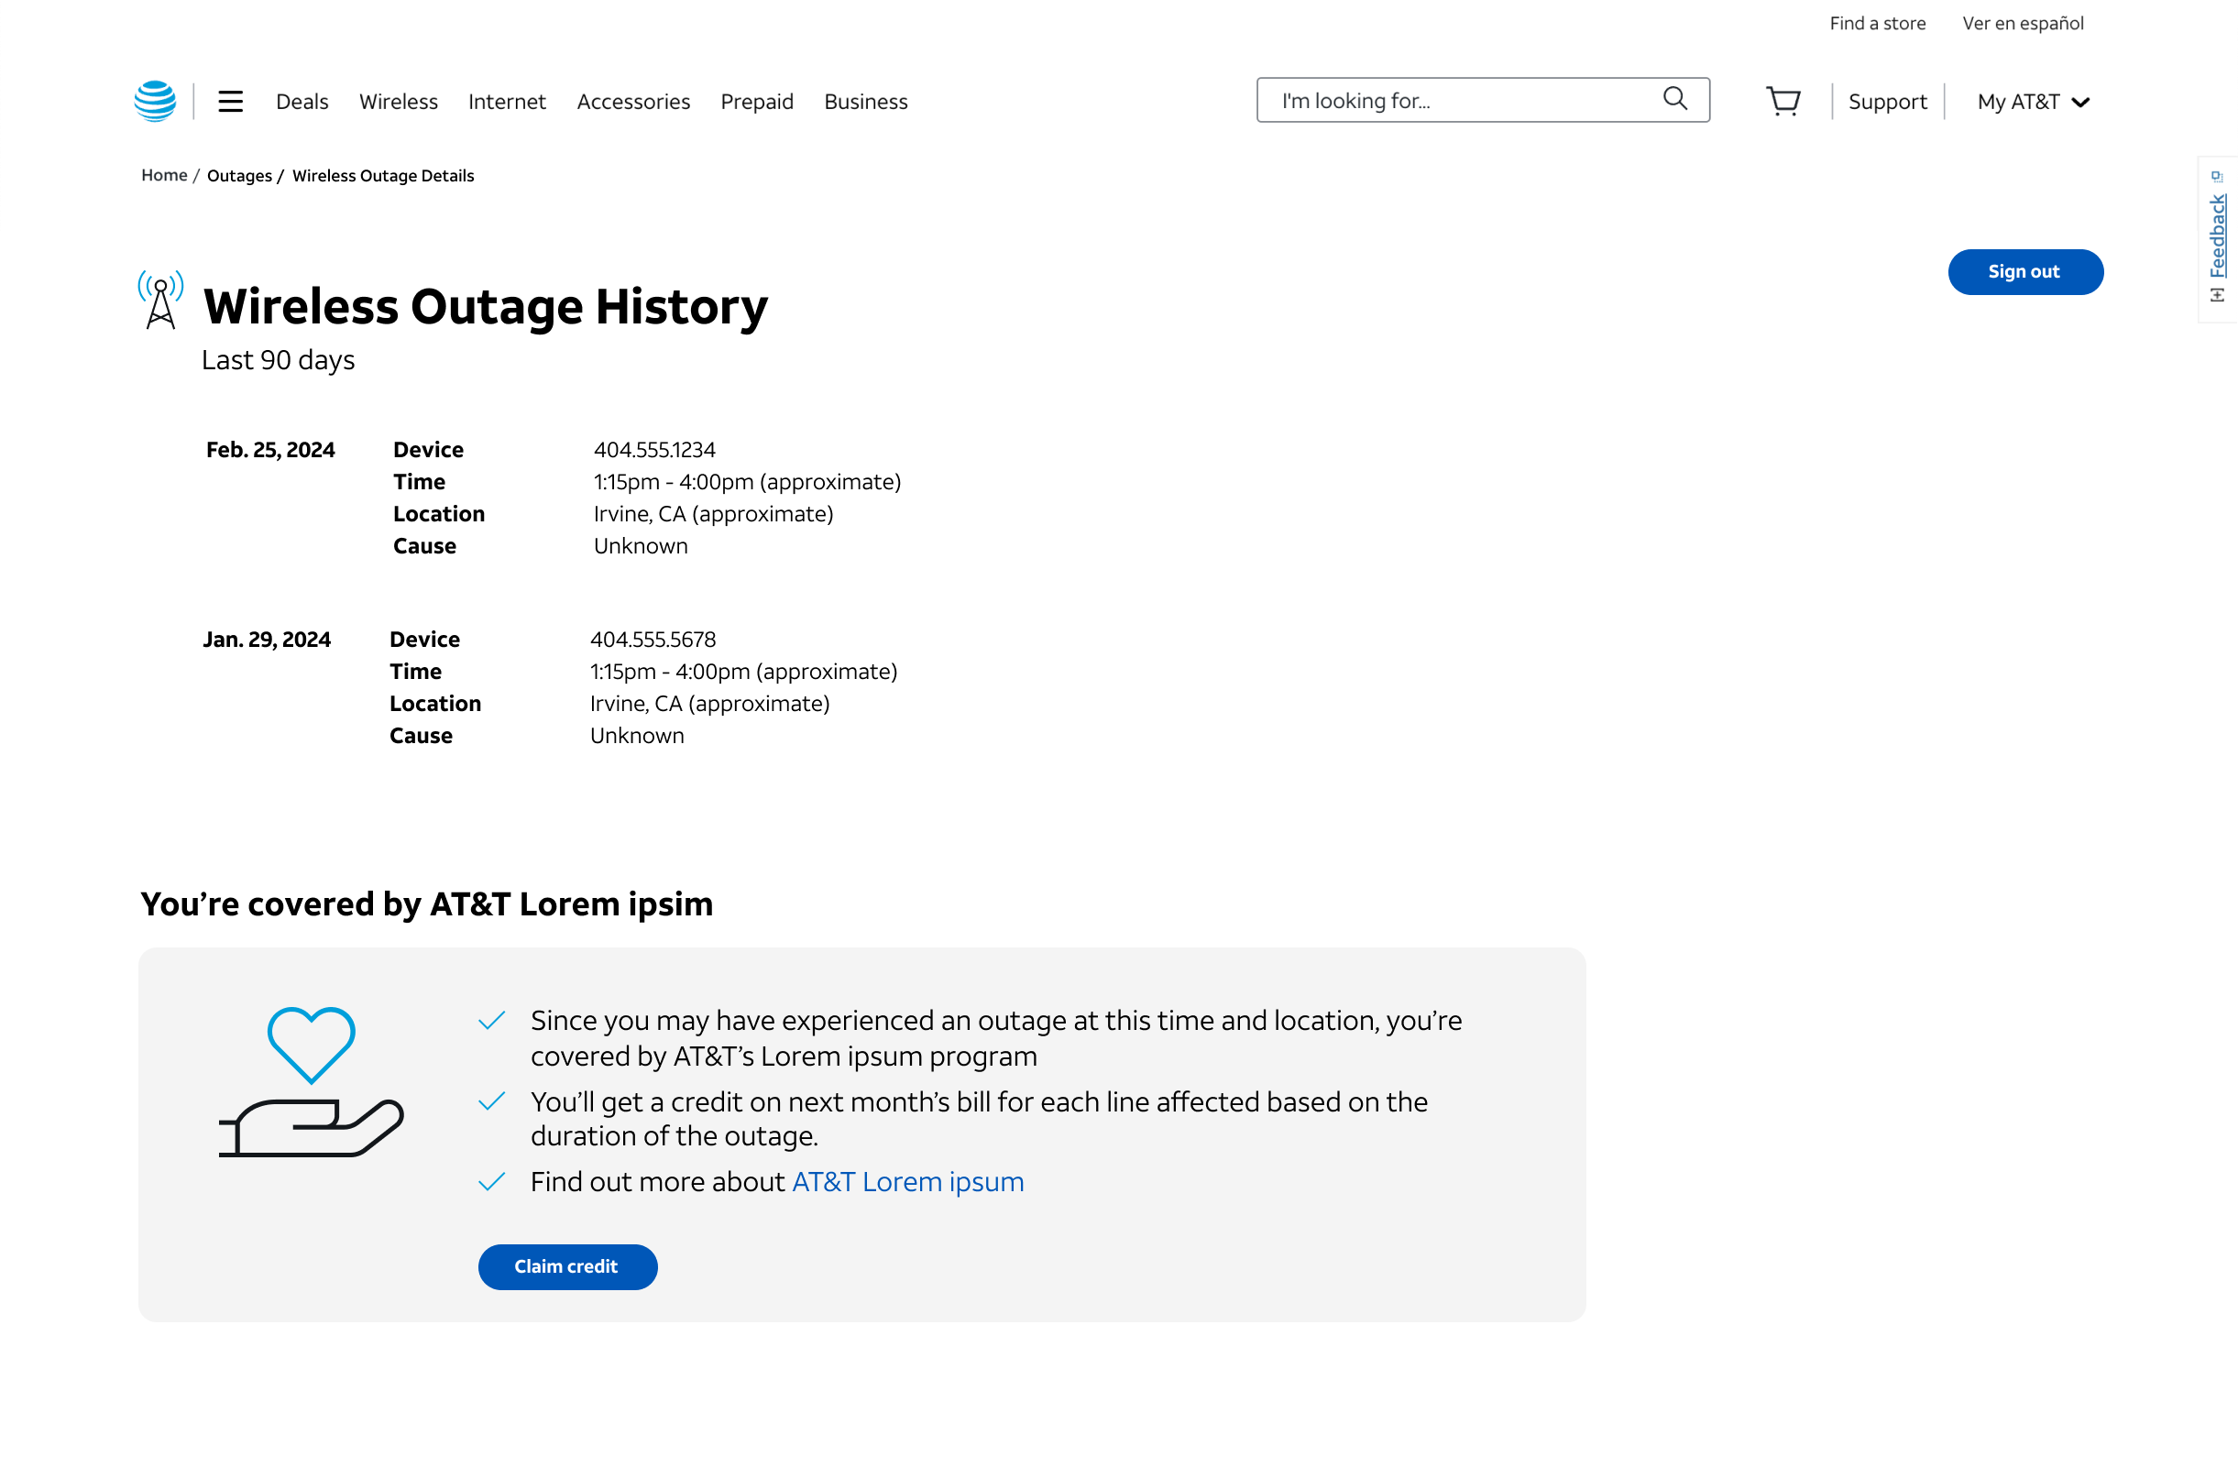The width and height of the screenshot is (2238, 1478).
Task: Click the Last 90 days subtitle
Action: tap(278, 360)
